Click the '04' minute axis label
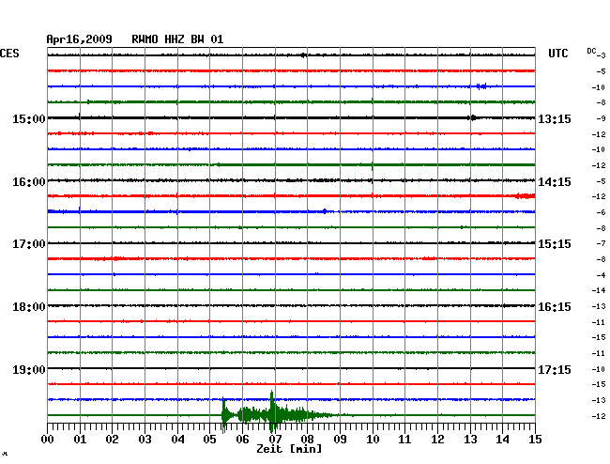The image size is (610, 464). [177, 440]
